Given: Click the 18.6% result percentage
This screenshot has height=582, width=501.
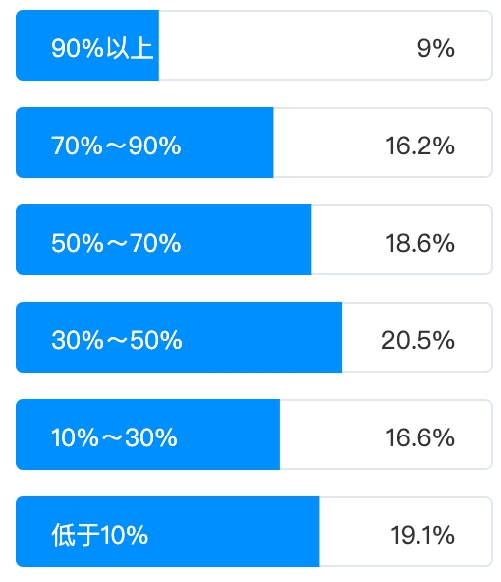Looking at the screenshot, I should click(x=419, y=243).
